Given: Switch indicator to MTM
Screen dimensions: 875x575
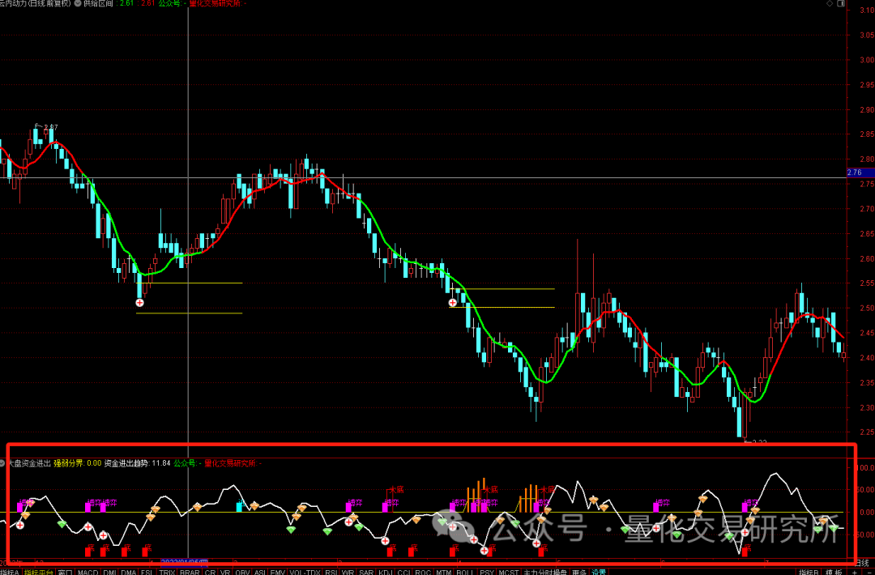Looking at the screenshot, I should [x=444, y=573].
